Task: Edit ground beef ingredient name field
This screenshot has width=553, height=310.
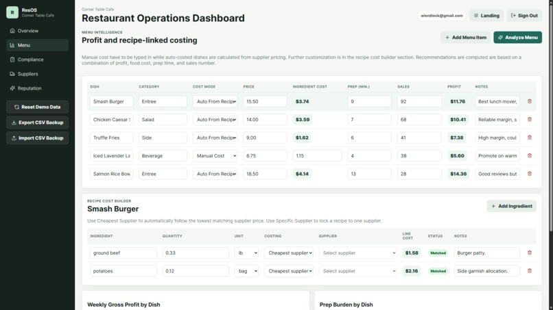Action: tap(123, 253)
